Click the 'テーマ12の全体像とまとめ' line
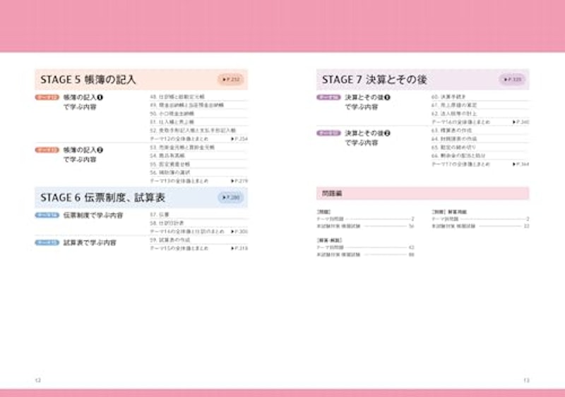This screenshot has height=397, width=565. [x=198, y=139]
